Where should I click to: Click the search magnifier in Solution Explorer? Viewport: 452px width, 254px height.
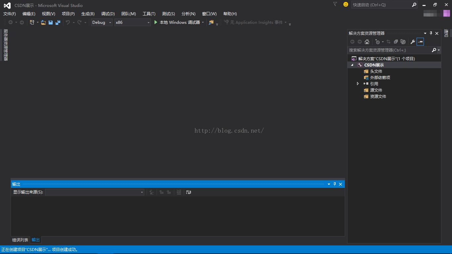pyautogui.click(x=434, y=50)
